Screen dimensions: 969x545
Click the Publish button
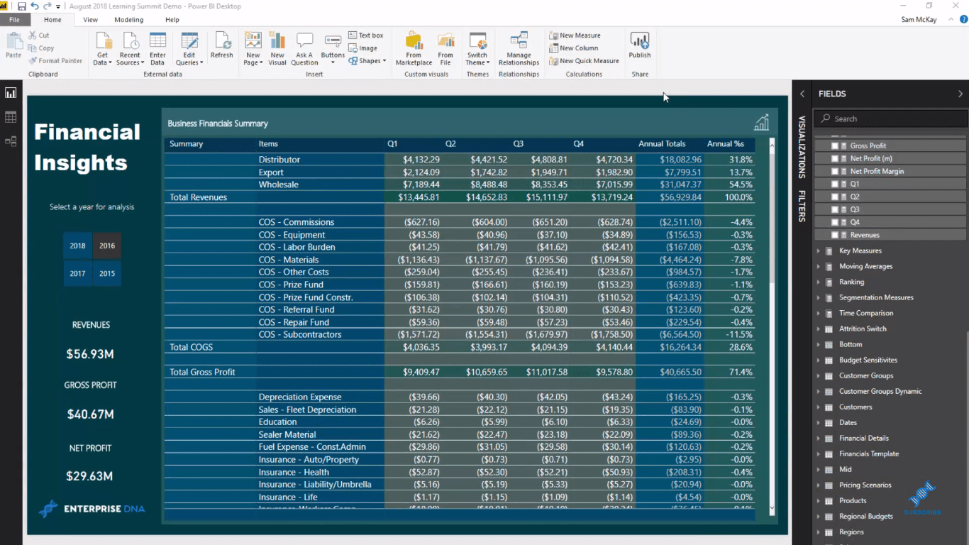[x=640, y=45]
